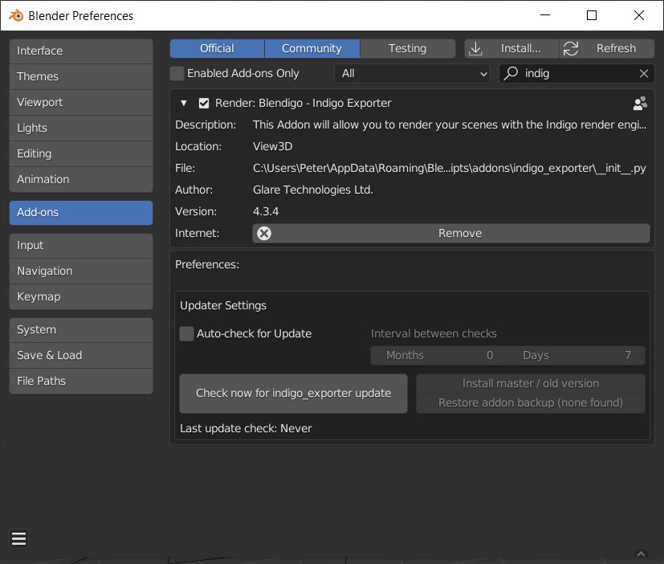664x564 pixels.
Task: Collapse the Blendigo add-on details
Action: [184, 103]
